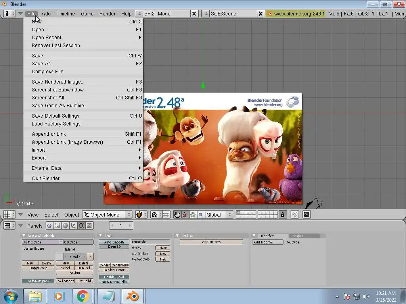This screenshot has width=406, height=304.
Task: Click the Add Modifier button
Action: point(268,242)
